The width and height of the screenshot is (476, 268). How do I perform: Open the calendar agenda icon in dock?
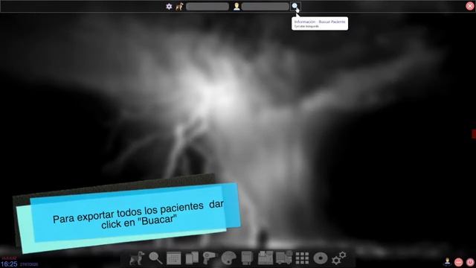[x=174, y=258]
